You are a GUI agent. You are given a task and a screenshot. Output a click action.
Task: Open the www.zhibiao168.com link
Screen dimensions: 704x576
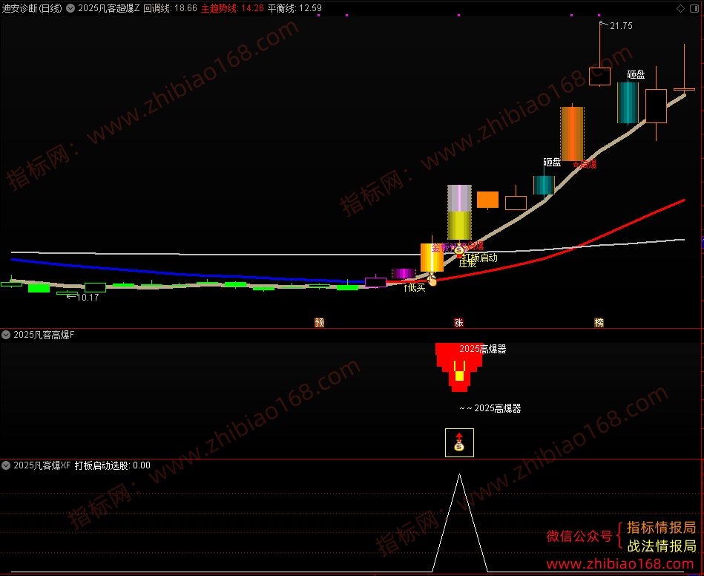click(x=620, y=564)
